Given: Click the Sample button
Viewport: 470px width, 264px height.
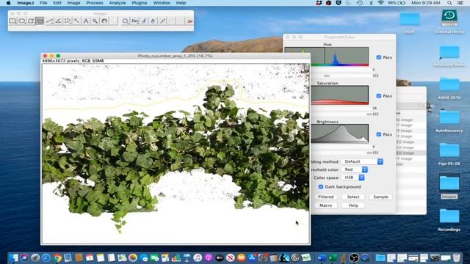Looking at the screenshot, I should click(380, 197).
